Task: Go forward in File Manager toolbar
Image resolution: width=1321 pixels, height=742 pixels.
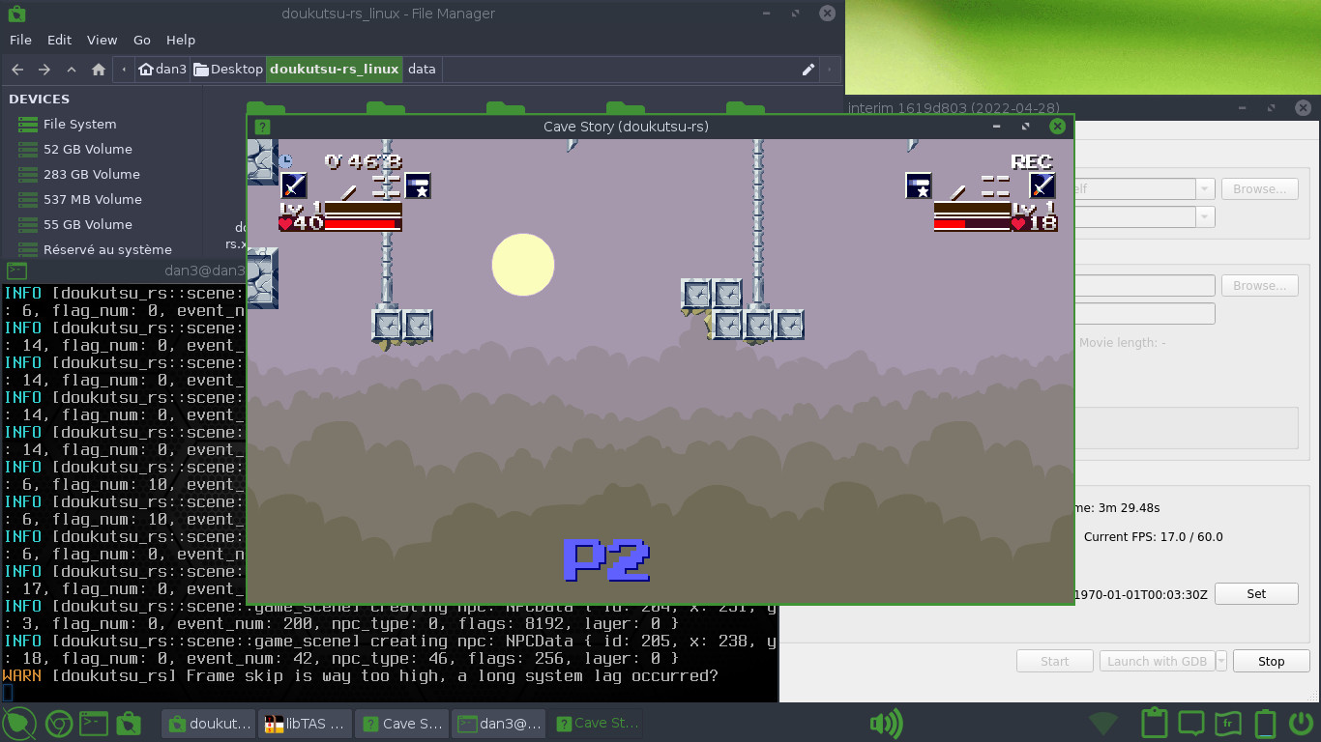Action: click(44, 70)
